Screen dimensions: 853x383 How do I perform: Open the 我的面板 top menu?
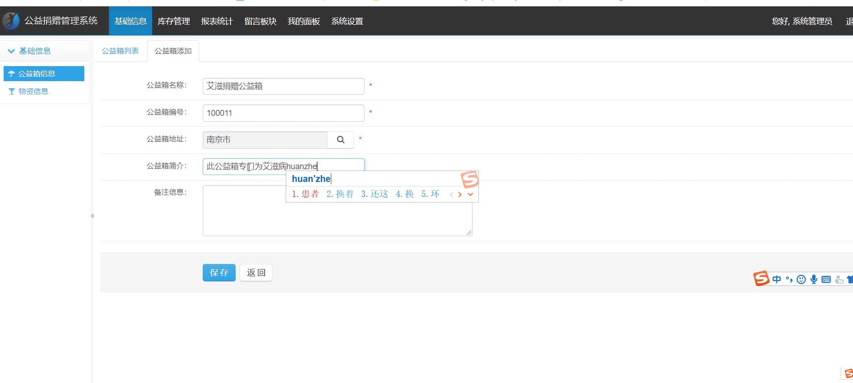point(303,21)
